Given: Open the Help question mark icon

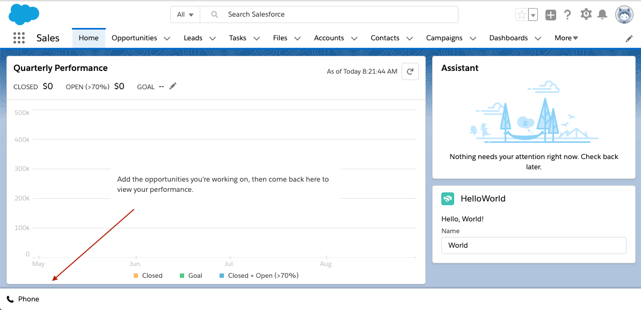Looking at the screenshot, I should tap(567, 15).
